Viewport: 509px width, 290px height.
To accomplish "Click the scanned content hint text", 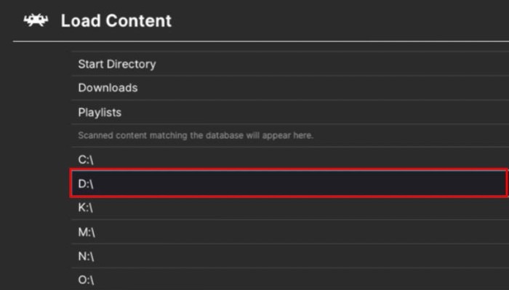I will click(196, 136).
